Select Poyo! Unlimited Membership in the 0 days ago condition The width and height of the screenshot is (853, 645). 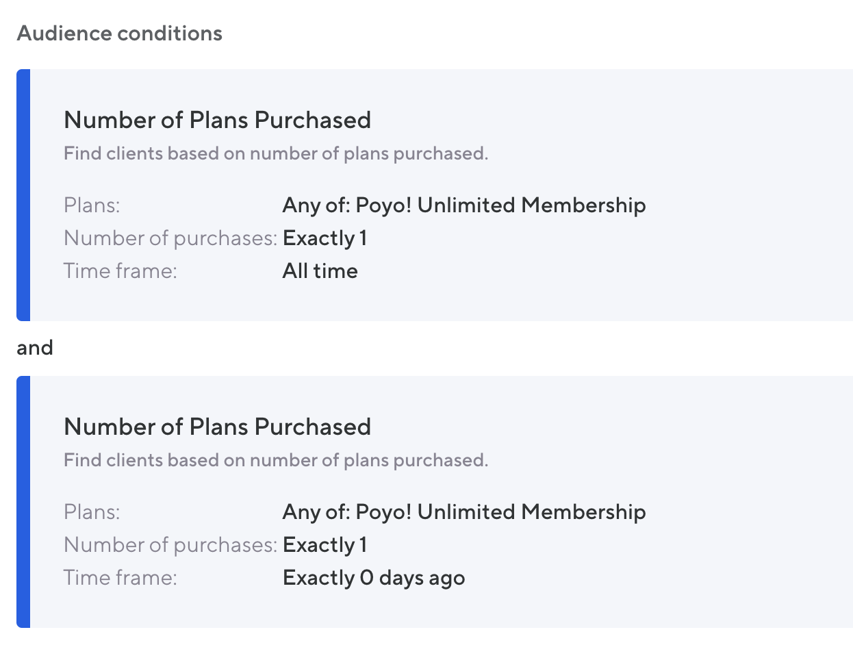[464, 512]
